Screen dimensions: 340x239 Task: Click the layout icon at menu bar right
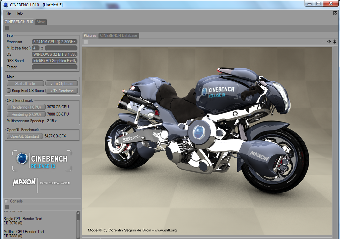tap(335, 13)
